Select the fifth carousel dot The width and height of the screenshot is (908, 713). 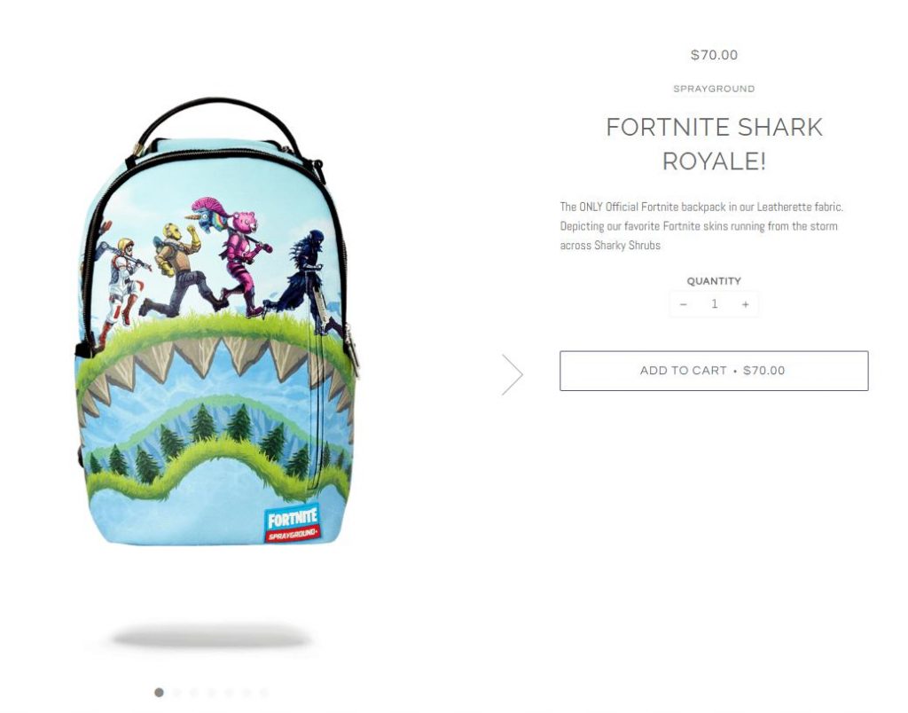[229, 692]
